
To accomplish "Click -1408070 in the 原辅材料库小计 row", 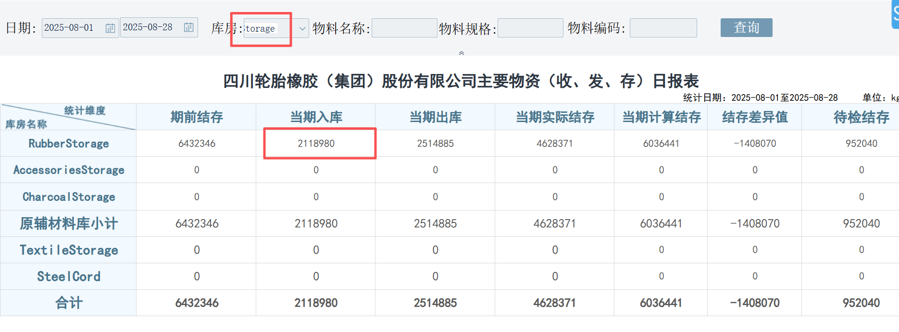I will [755, 223].
